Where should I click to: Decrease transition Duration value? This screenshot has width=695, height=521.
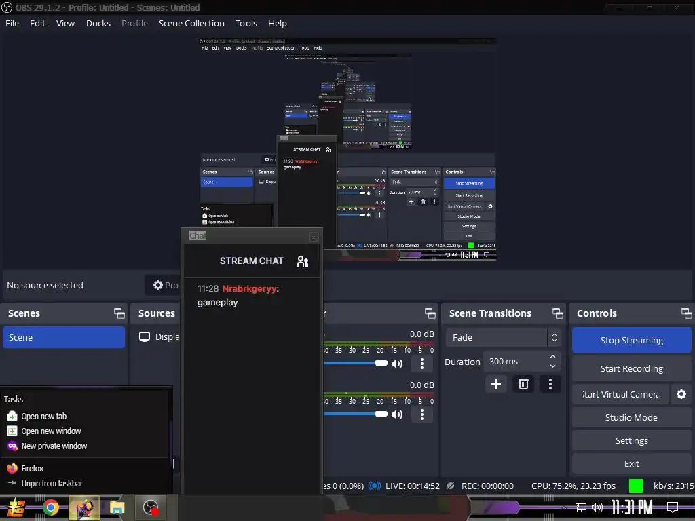tap(552, 366)
